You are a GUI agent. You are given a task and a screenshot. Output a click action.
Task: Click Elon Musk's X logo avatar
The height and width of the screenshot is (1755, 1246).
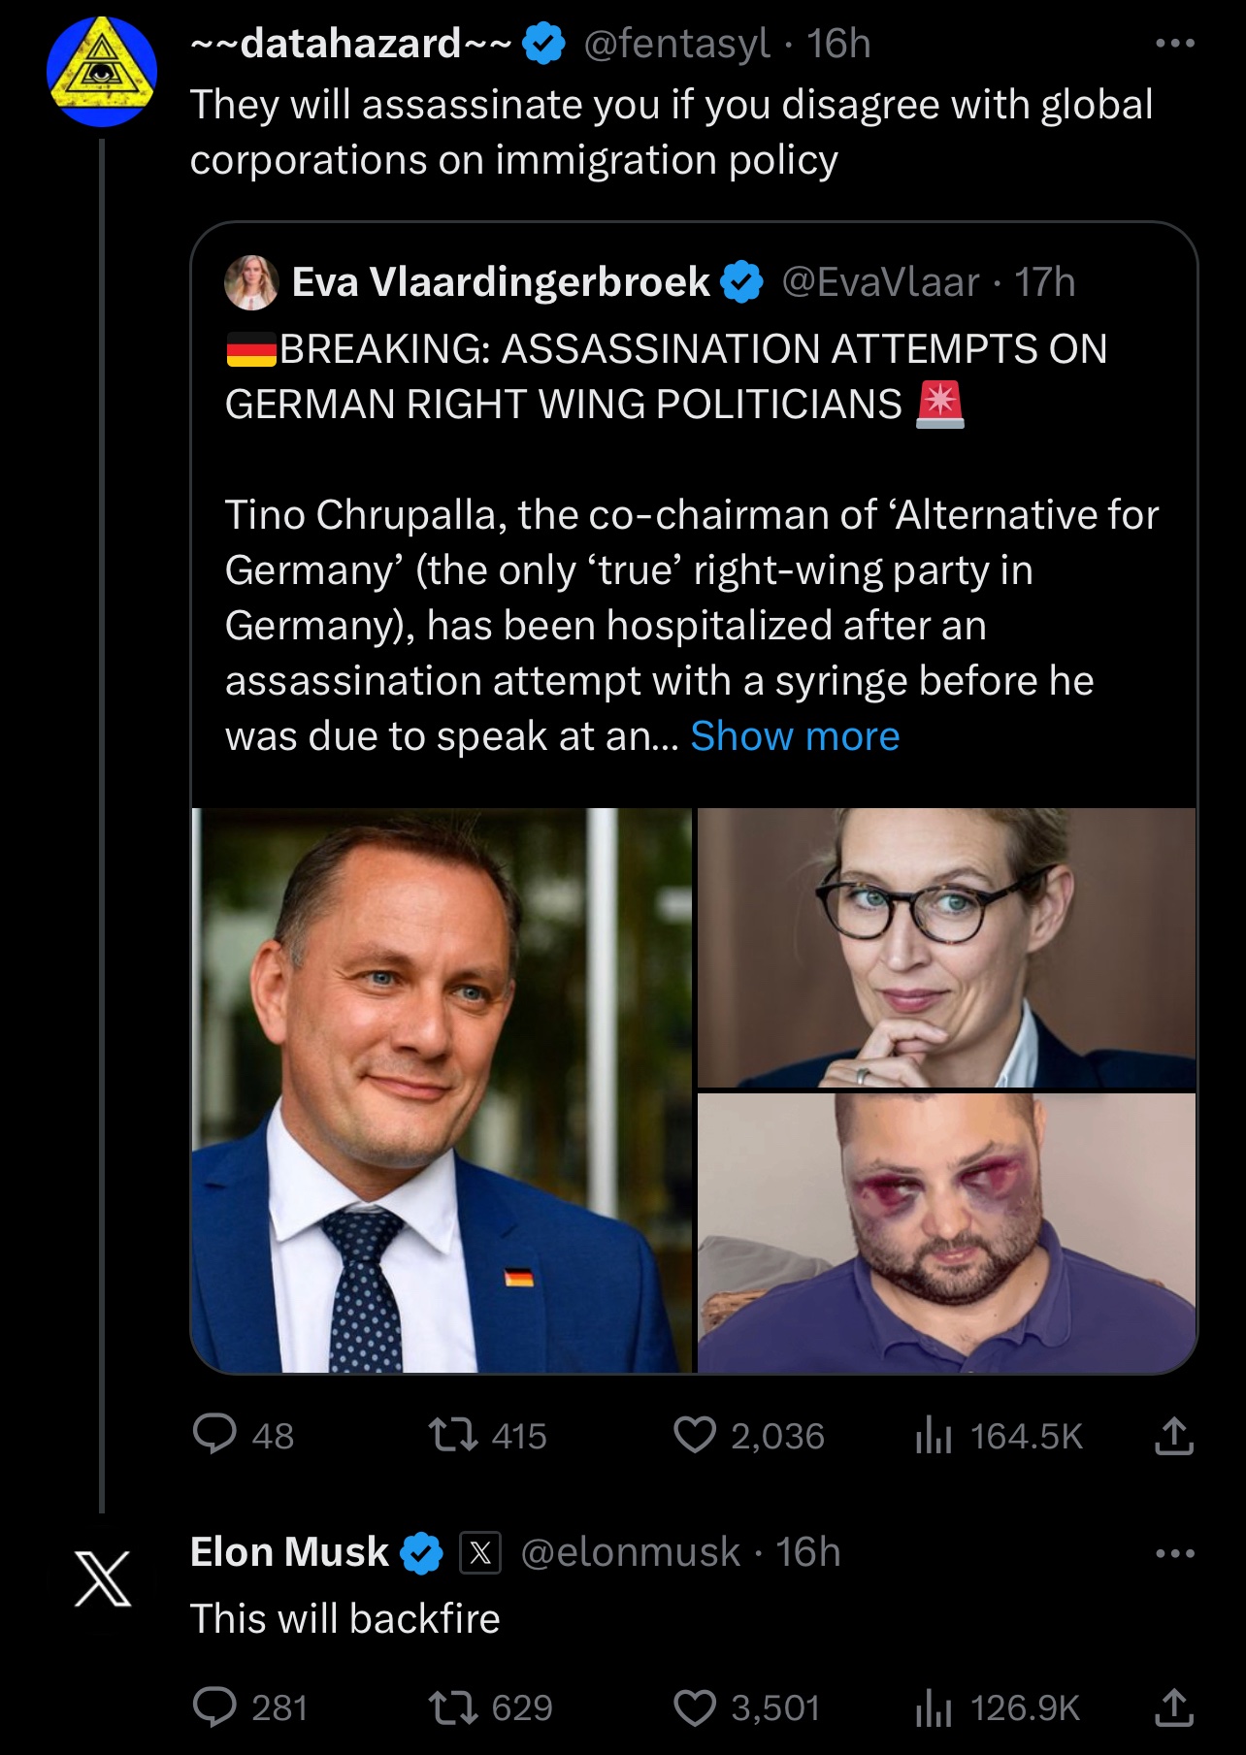[x=103, y=1578]
